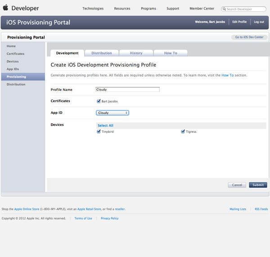Viewport: 270px width, 257px height.
Task: Open Certificates in sidebar
Action: click(15, 54)
